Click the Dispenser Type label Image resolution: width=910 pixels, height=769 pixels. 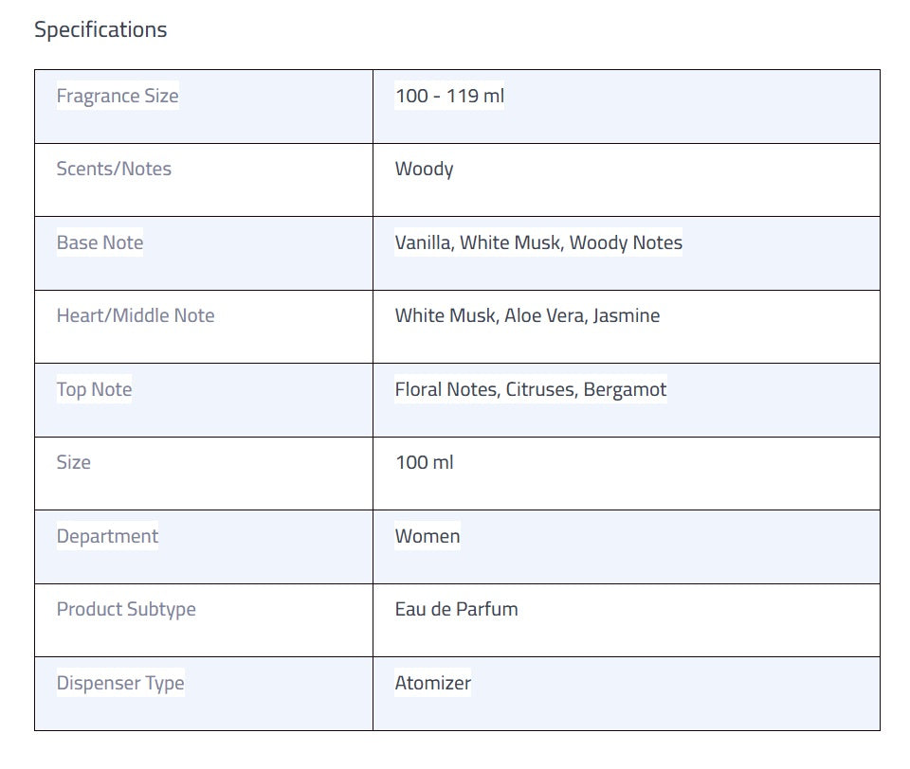pyautogui.click(x=120, y=683)
